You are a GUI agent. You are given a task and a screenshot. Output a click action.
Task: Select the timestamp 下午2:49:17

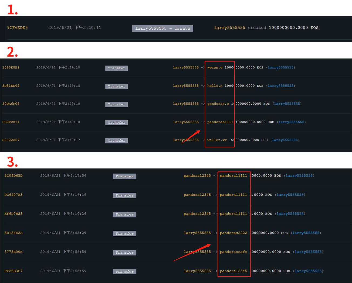tap(69, 140)
